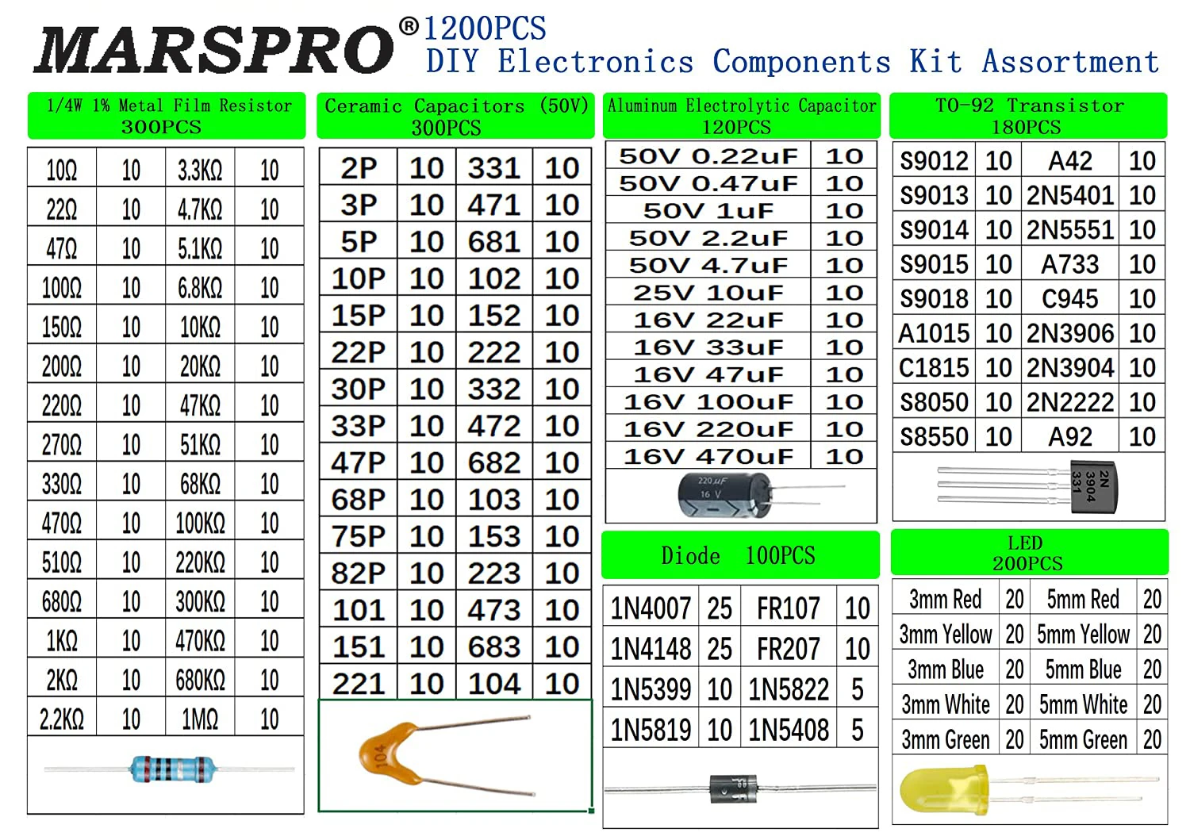Click the "TO-92 Transistor" green header
This screenshot has height=840, width=1190.
point(1028,116)
